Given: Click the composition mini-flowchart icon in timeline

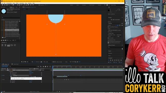Looking at the screenshot, I should pos(38,67).
